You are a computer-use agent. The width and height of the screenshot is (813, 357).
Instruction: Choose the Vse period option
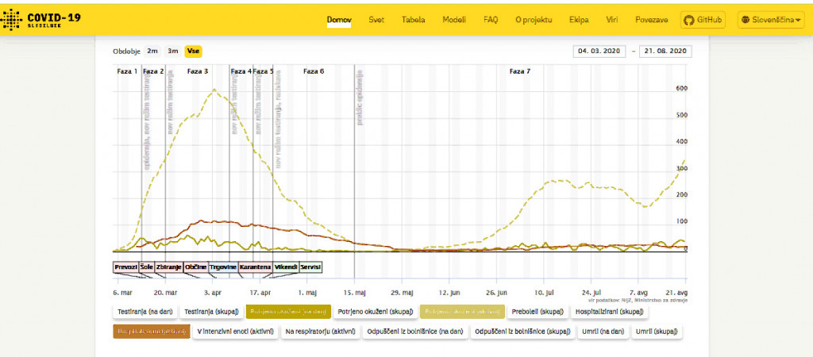pyautogui.click(x=193, y=52)
